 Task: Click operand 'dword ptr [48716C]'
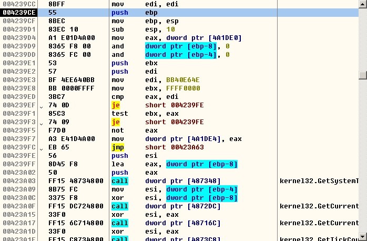click(x=183, y=223)
